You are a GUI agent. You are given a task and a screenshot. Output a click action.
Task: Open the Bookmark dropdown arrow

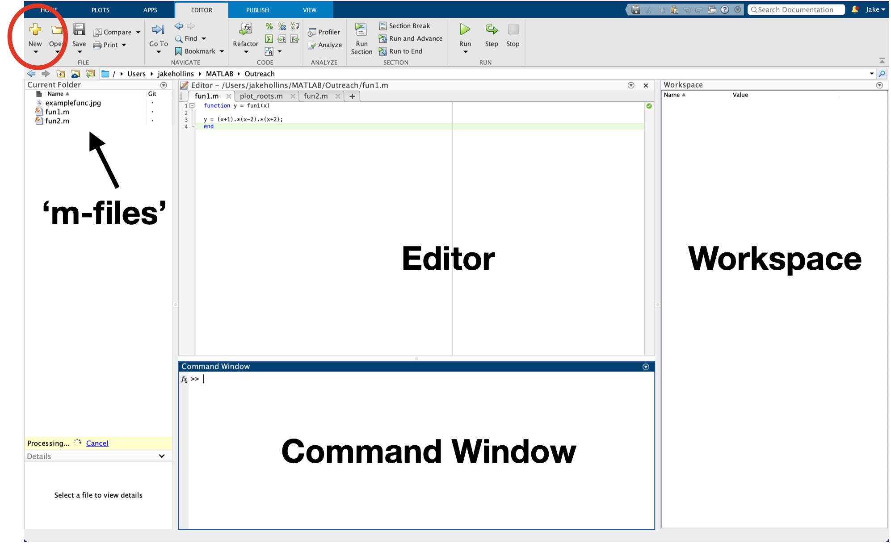pos(222,51)
